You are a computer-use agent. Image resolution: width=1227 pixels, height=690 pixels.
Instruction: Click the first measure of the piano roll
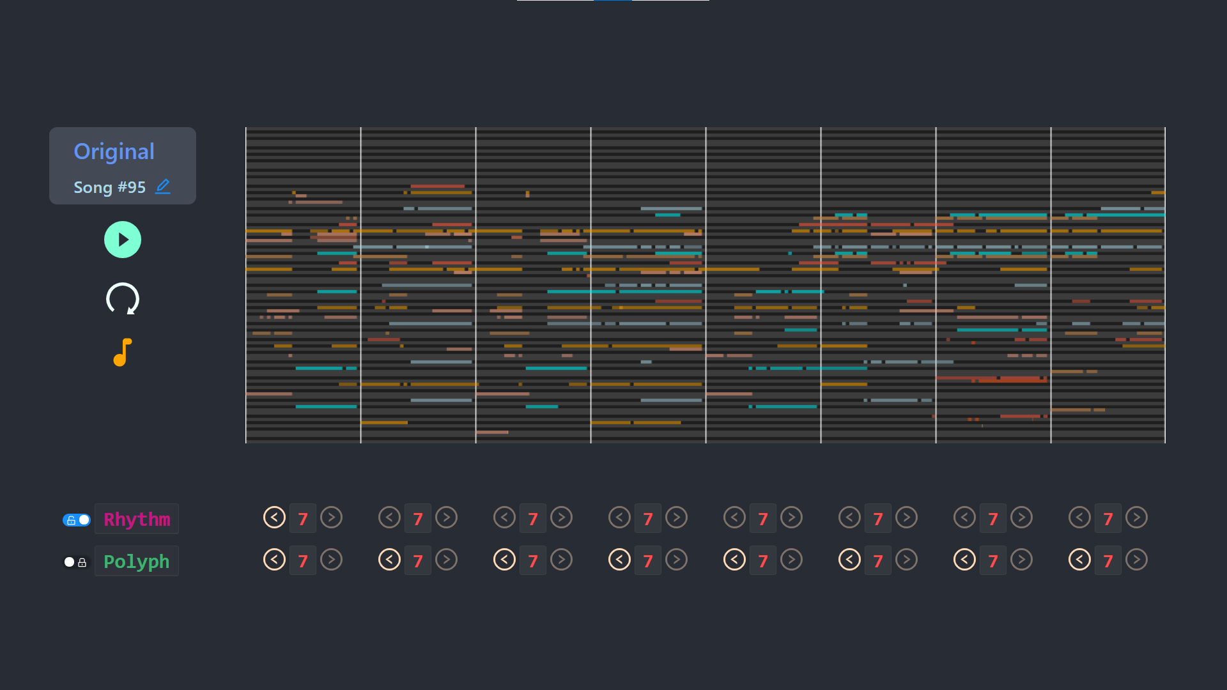click(303, 285)
